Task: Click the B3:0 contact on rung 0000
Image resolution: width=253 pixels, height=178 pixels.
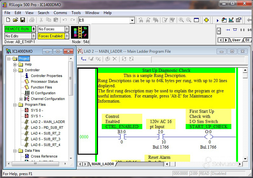Action: (x=122, y=137)
